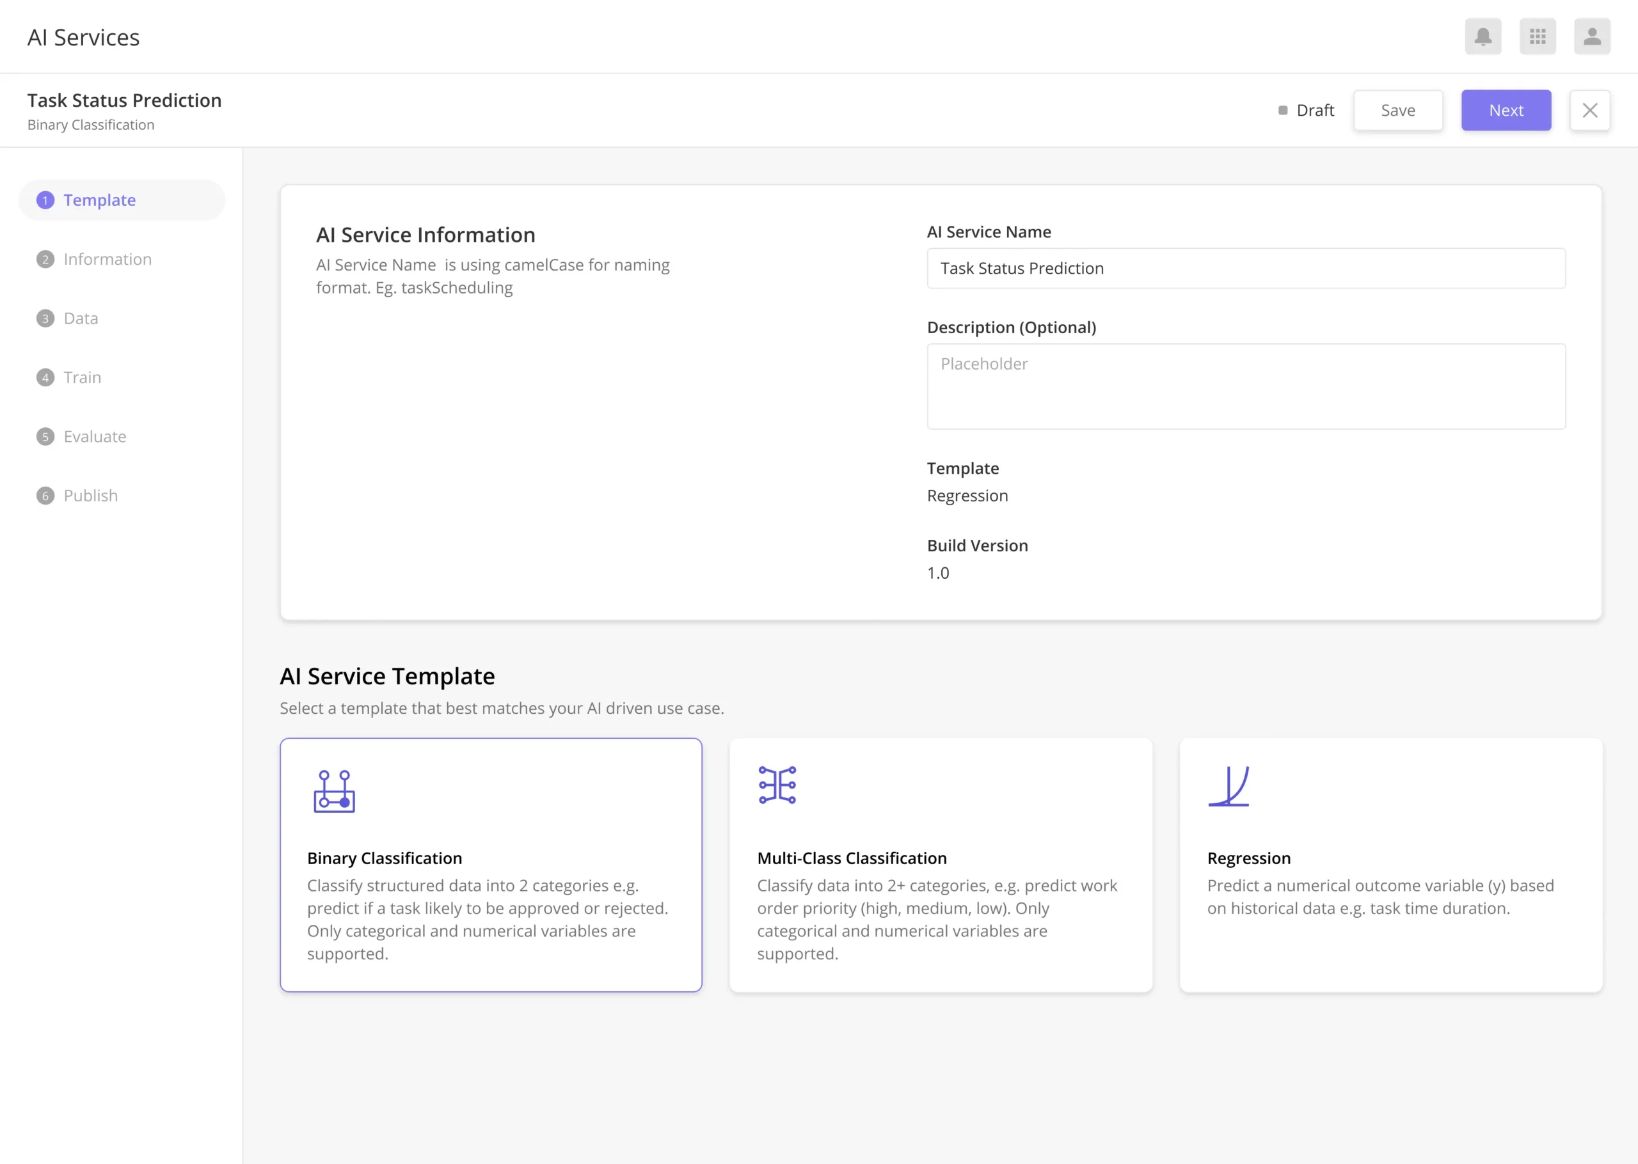Select the Binary Classification template card
The height and width of the screenshot is (1164, 1638).
point(491,865)
